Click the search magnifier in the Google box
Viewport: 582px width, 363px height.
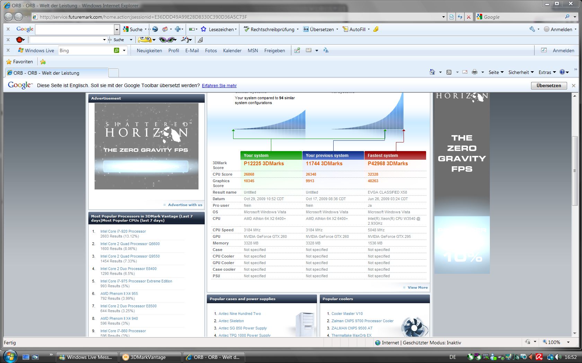[567, 17]
